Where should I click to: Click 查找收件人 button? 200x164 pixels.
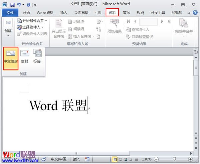138,30
